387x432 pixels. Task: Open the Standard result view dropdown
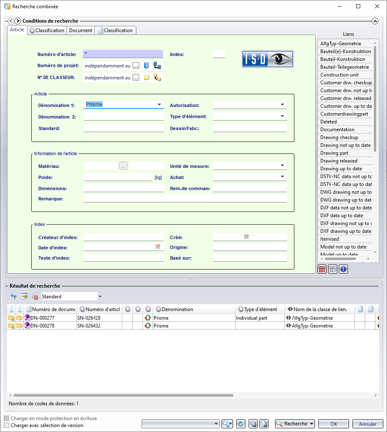(x=100, y=297)
